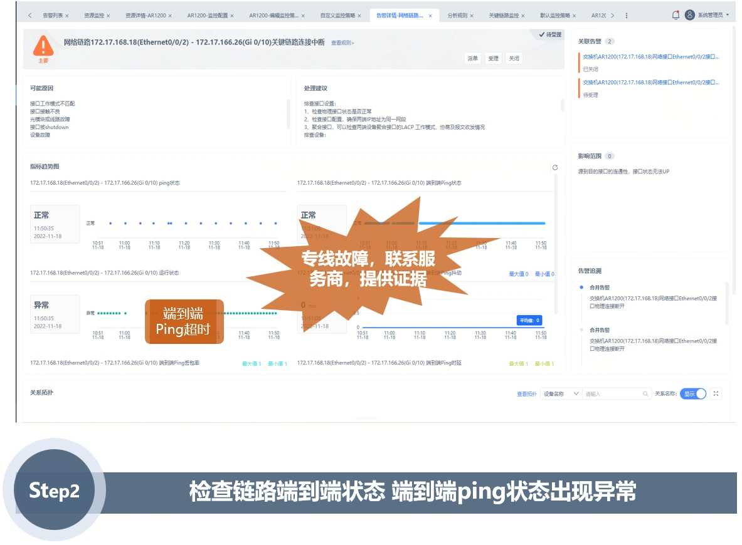Click the 可能原因 panel scrollbar

[288, 114]
